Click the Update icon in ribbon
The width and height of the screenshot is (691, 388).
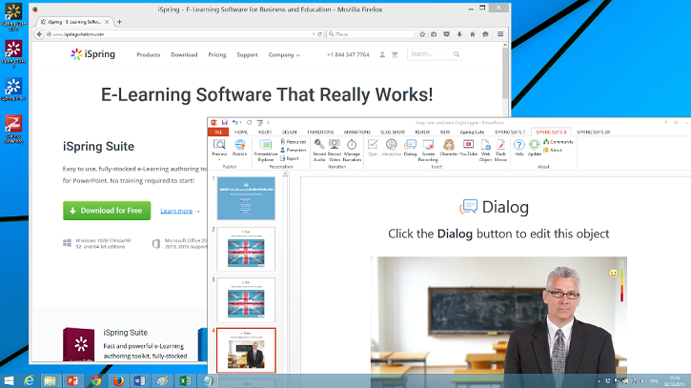pos(535,148)
